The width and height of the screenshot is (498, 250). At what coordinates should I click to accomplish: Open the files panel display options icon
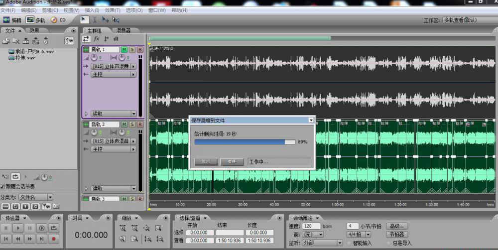(69, 40)
